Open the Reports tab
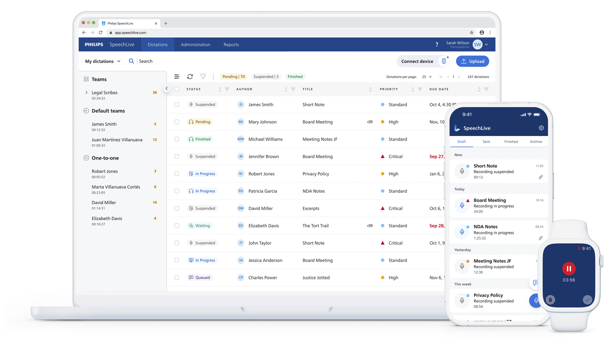The image size is (605, 343). point(231,45)
